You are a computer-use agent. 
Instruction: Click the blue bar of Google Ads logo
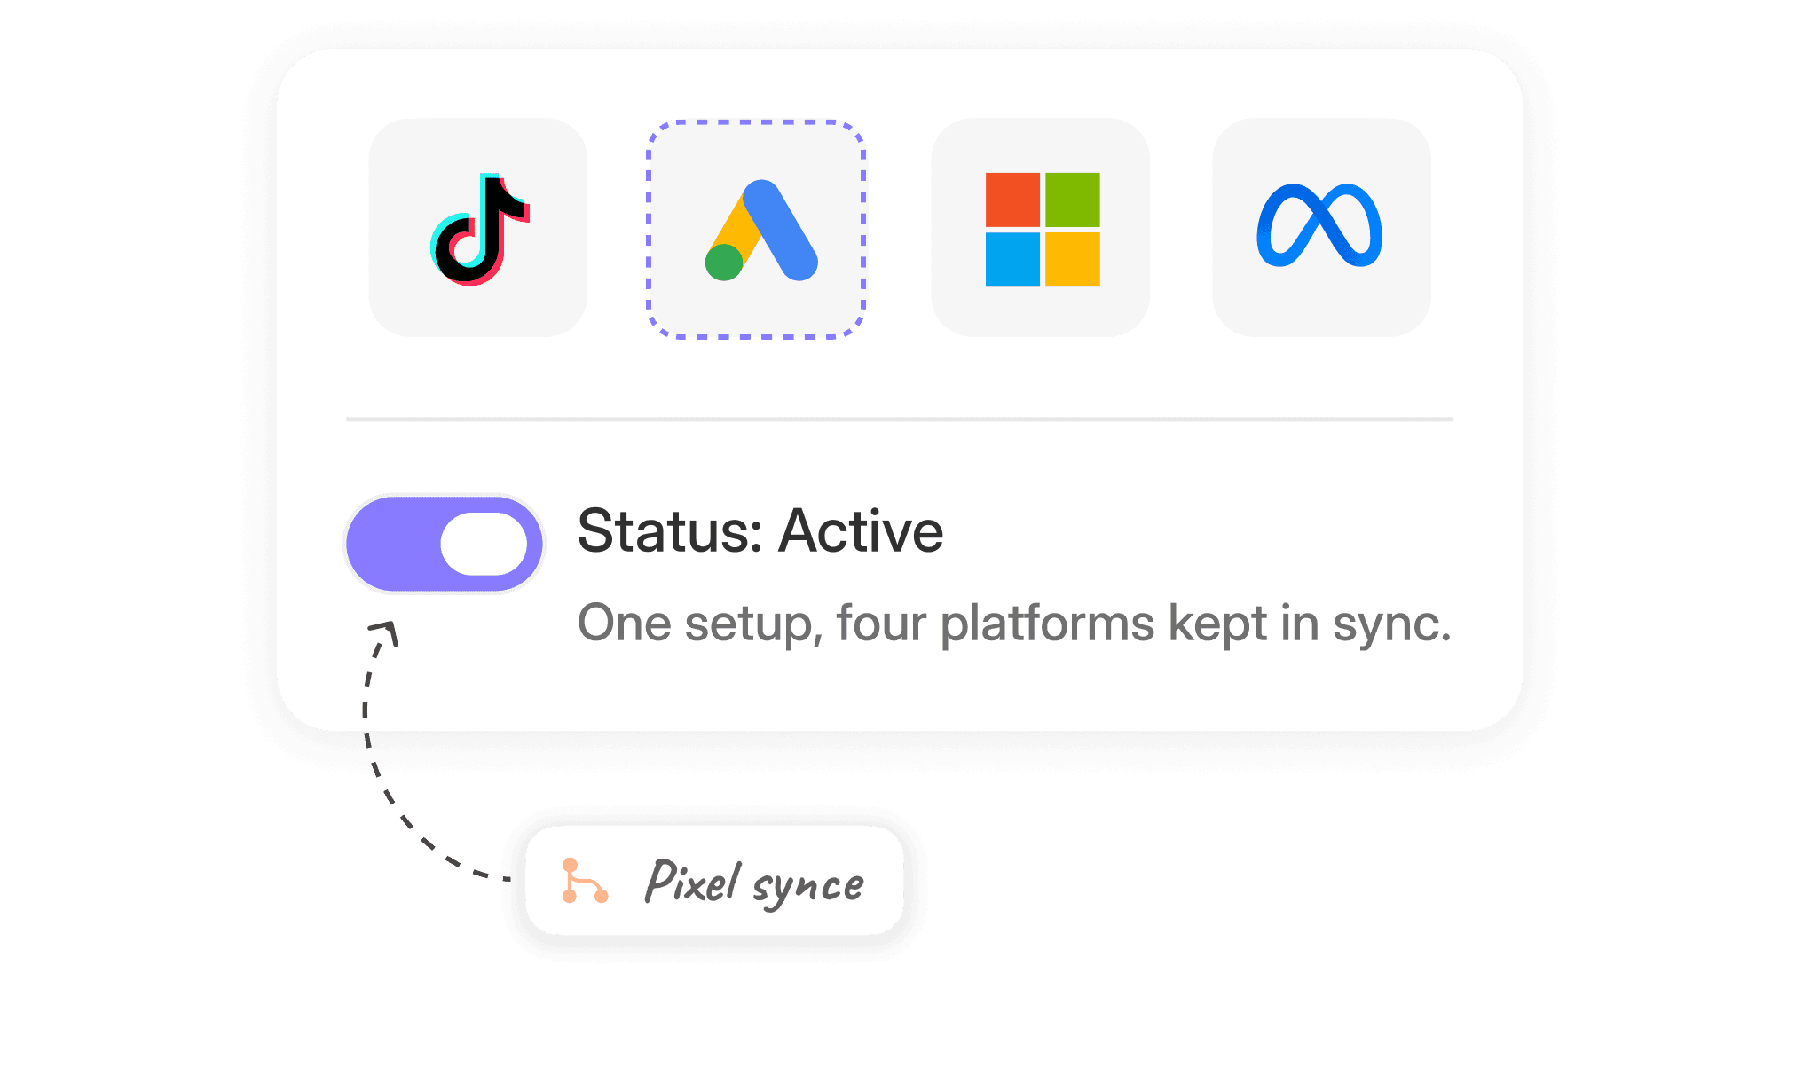coord(780,230)
